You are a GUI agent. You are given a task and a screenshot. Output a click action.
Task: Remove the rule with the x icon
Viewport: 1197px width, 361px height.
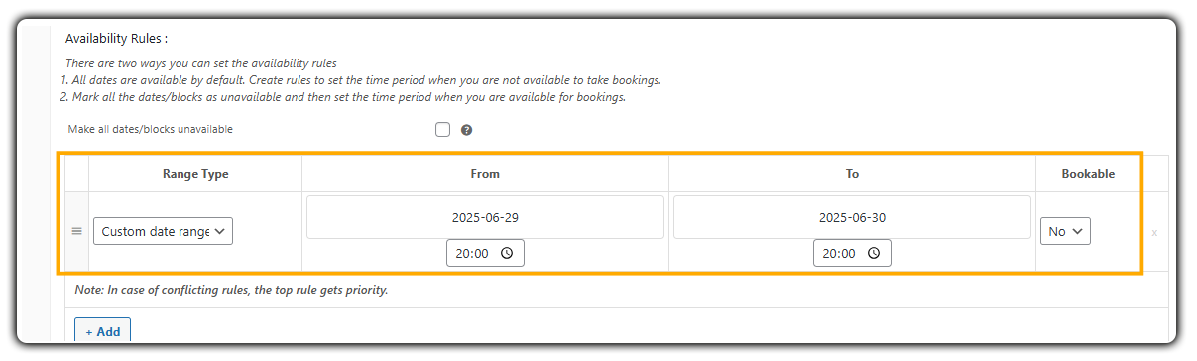click(1154, 233)
